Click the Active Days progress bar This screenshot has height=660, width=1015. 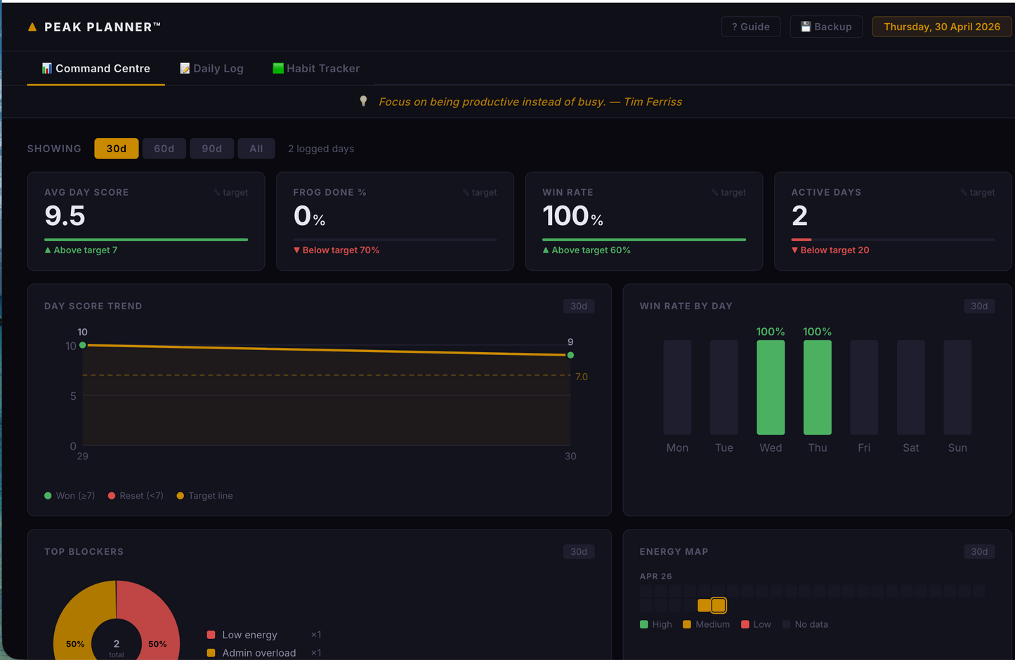[893, 240]
